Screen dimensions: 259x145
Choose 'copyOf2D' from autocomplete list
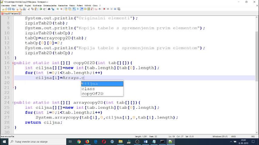[102, 94]
